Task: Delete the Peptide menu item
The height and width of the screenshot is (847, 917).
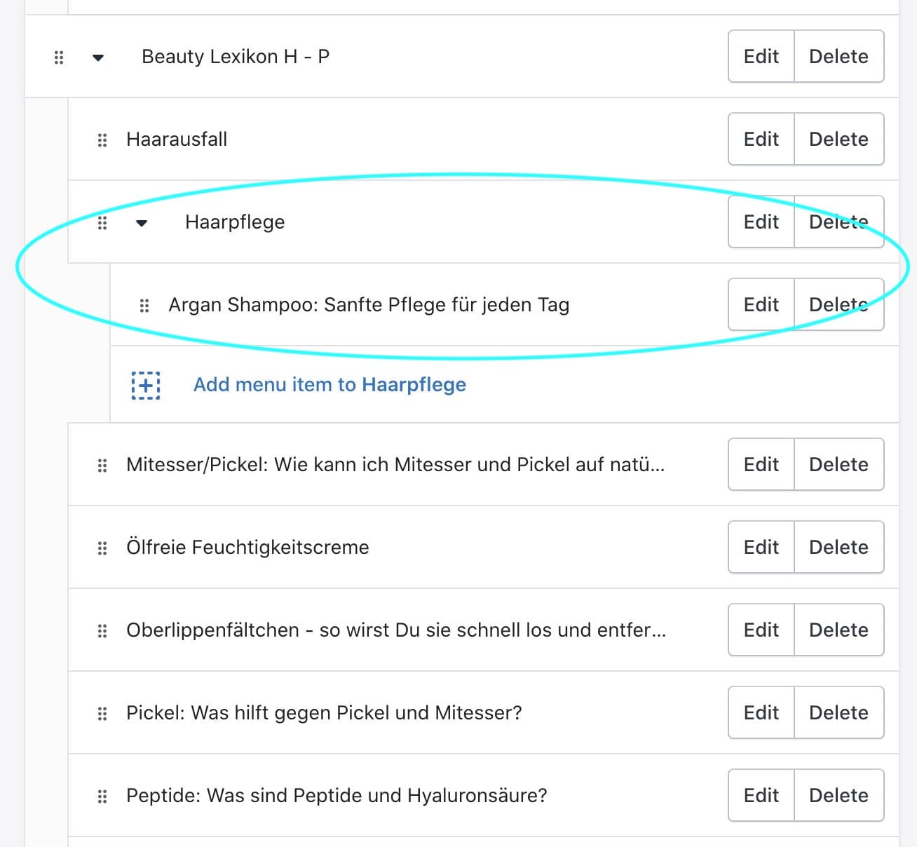Action: click(838, 795)
